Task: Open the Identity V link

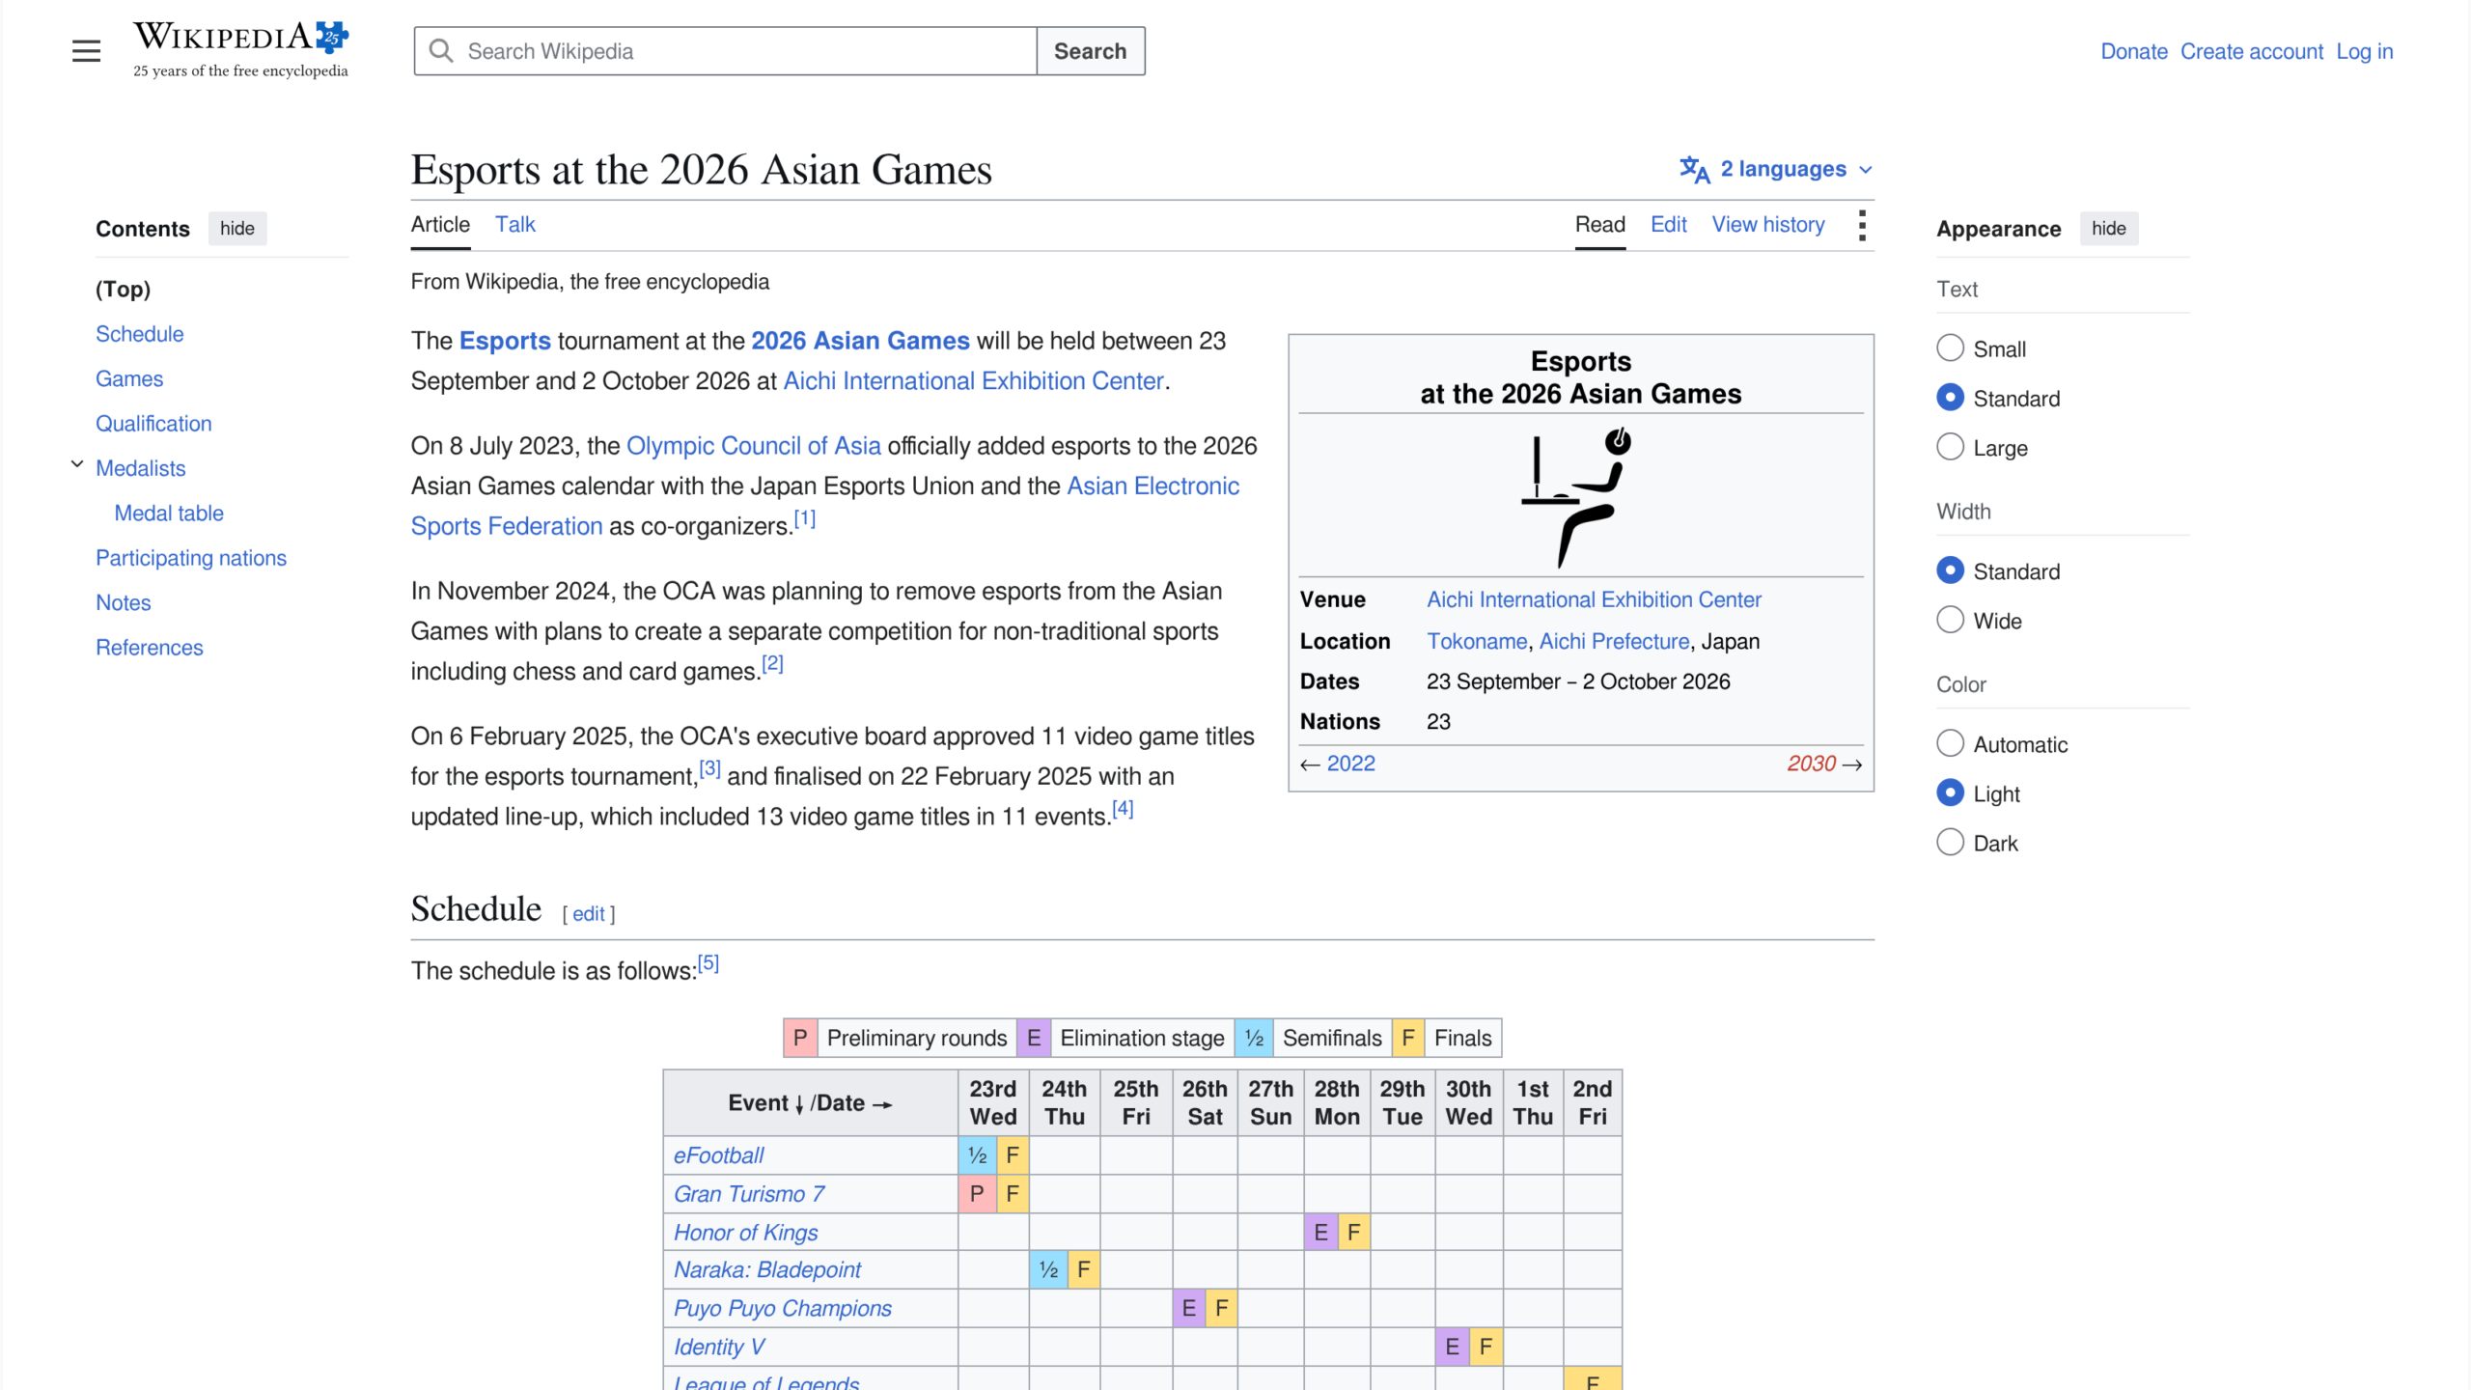Action: pyautogui.click(x=719, y=1348)
